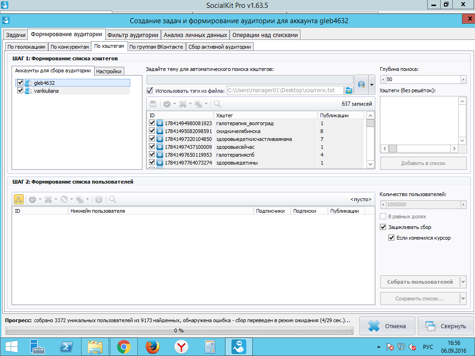Open the 'Анализ личных данных' tab
Screen dimensions: 475x356
(x=195, y=35)
